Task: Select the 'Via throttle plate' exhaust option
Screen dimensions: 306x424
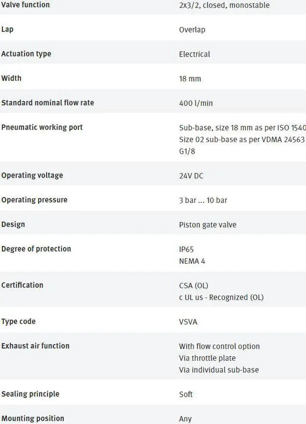Action: (207, 358)
